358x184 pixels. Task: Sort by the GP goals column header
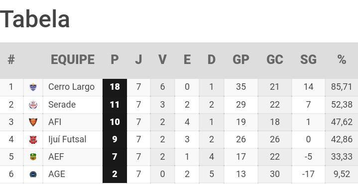[241, 60]
